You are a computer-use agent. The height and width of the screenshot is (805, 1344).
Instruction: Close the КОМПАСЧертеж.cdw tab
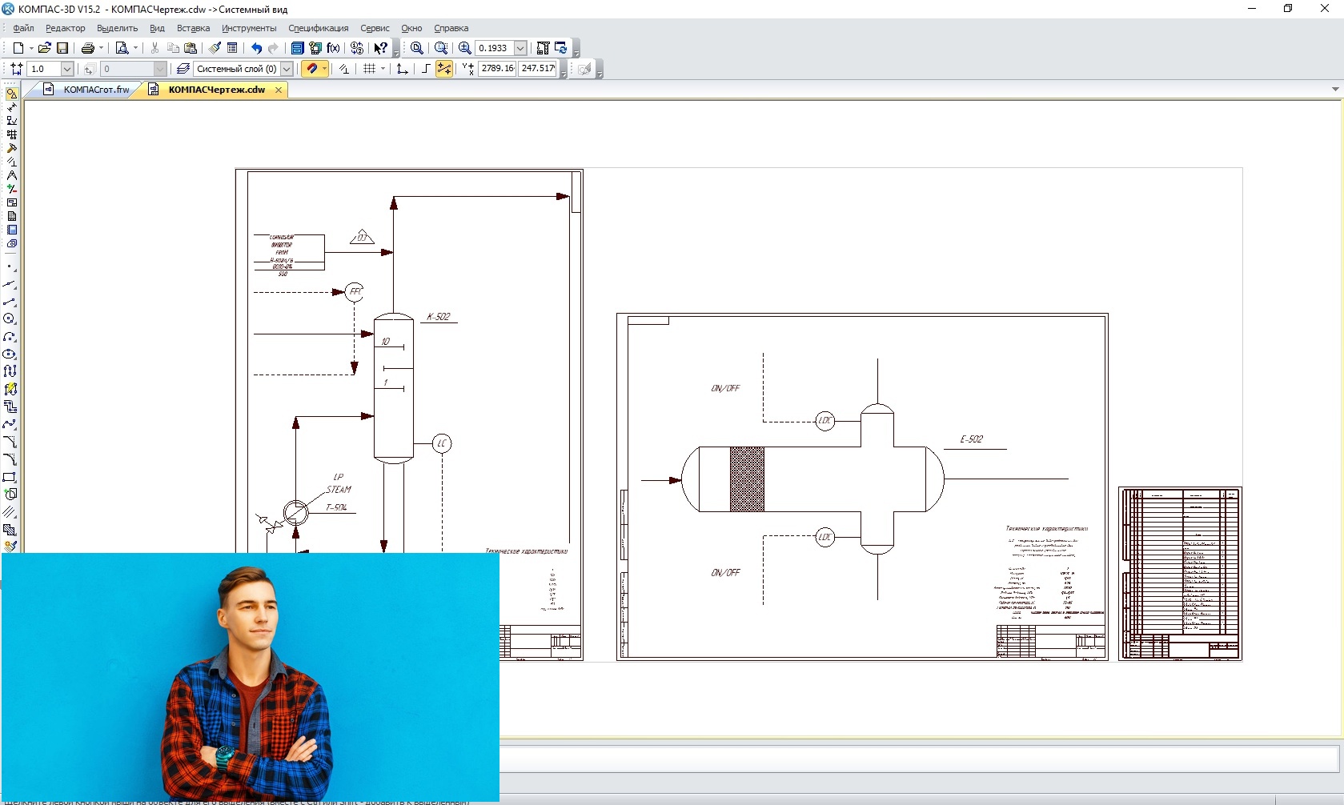279,90
